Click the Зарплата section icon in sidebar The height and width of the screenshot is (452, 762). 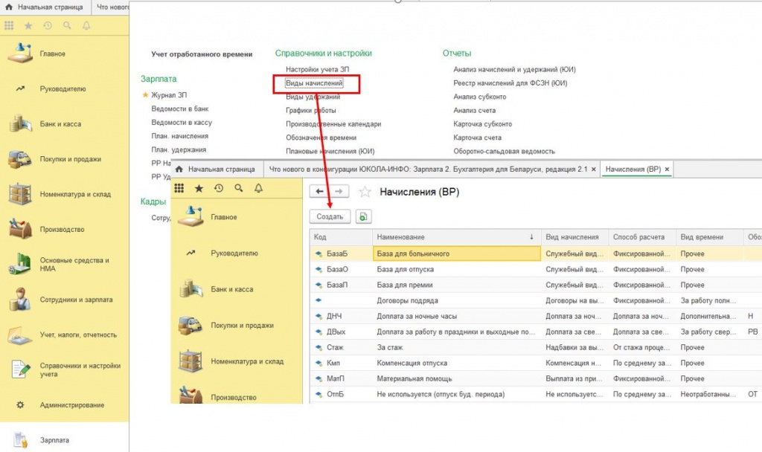coord(20,440)
